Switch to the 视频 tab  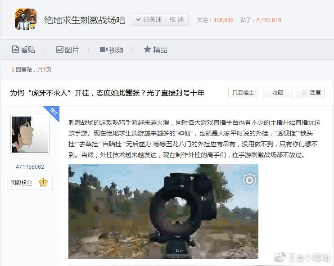pyautogui.click(x=112, y=50)
